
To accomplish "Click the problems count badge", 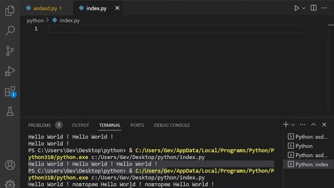I will (59, 125).
